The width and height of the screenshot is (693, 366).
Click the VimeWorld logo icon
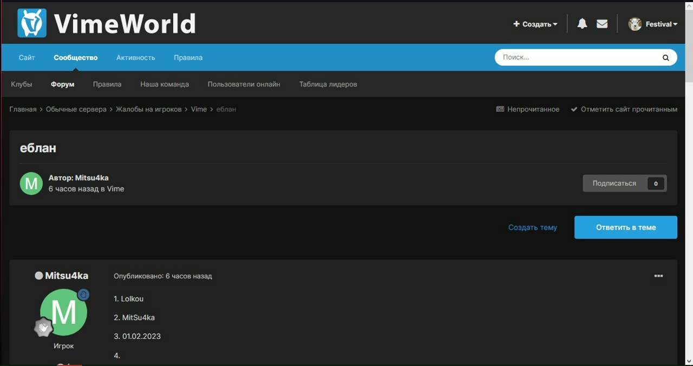(x=32, y=23)
